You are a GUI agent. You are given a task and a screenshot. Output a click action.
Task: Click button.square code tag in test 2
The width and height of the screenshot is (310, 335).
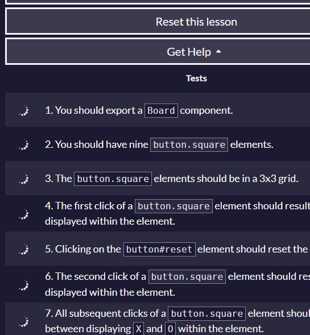click(189, 145)
